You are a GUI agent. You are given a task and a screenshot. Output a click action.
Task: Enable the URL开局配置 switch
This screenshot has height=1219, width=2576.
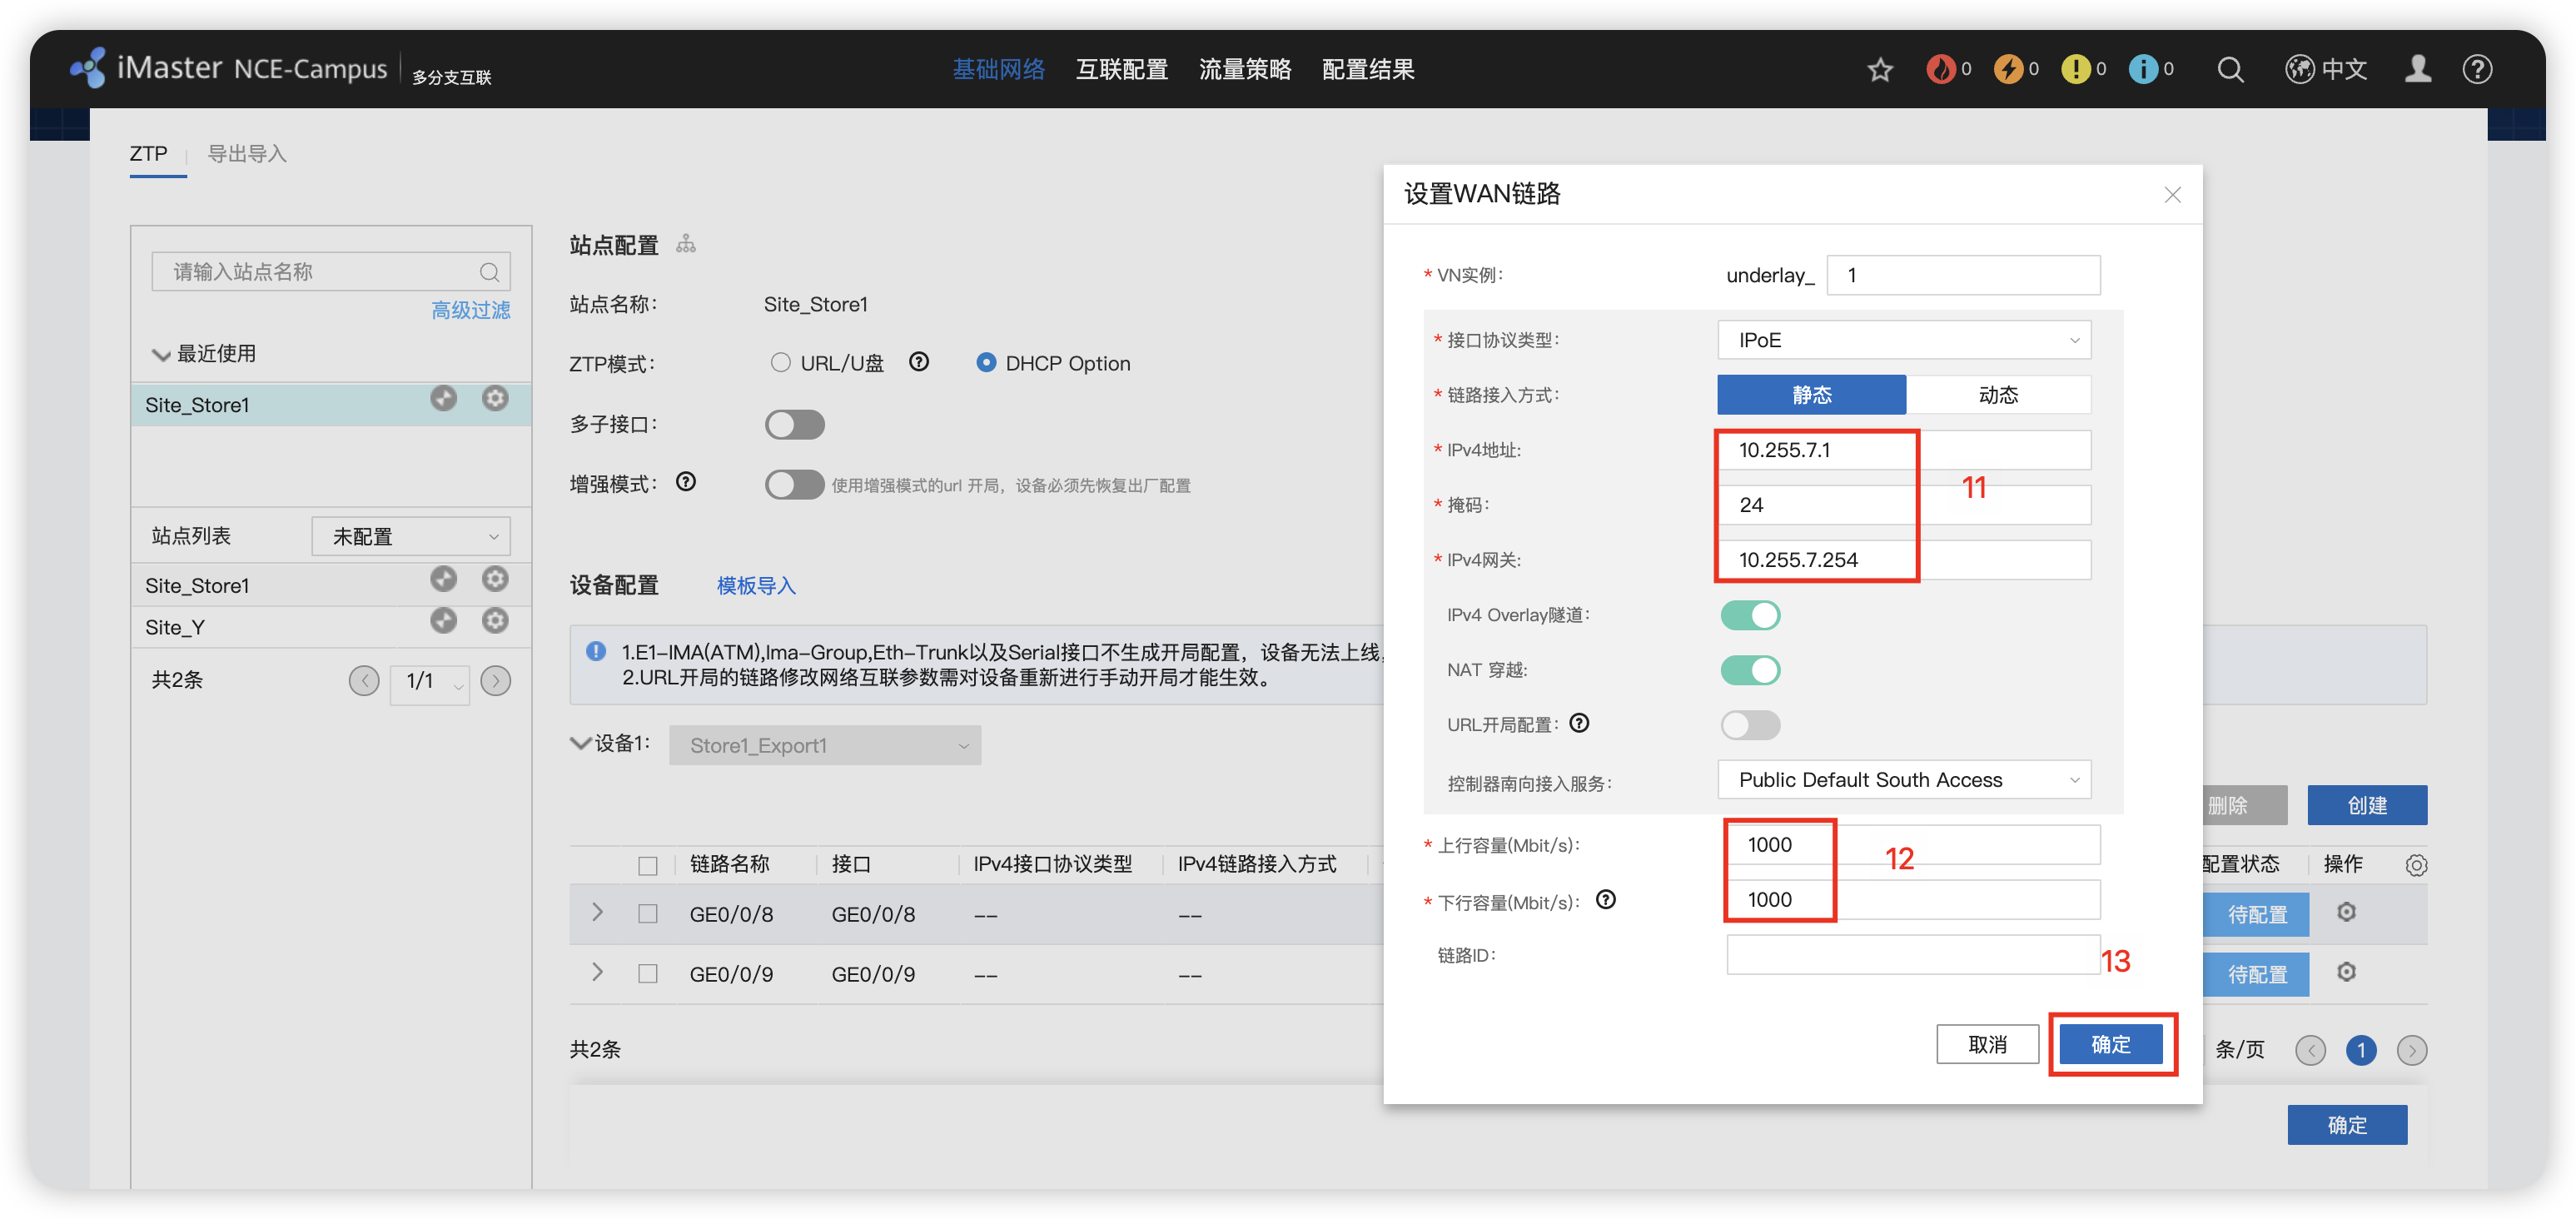1750,725
